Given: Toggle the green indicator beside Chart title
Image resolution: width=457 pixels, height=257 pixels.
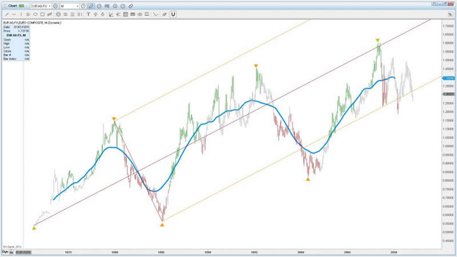Looking at the screenshot, I should pos(22,6).
